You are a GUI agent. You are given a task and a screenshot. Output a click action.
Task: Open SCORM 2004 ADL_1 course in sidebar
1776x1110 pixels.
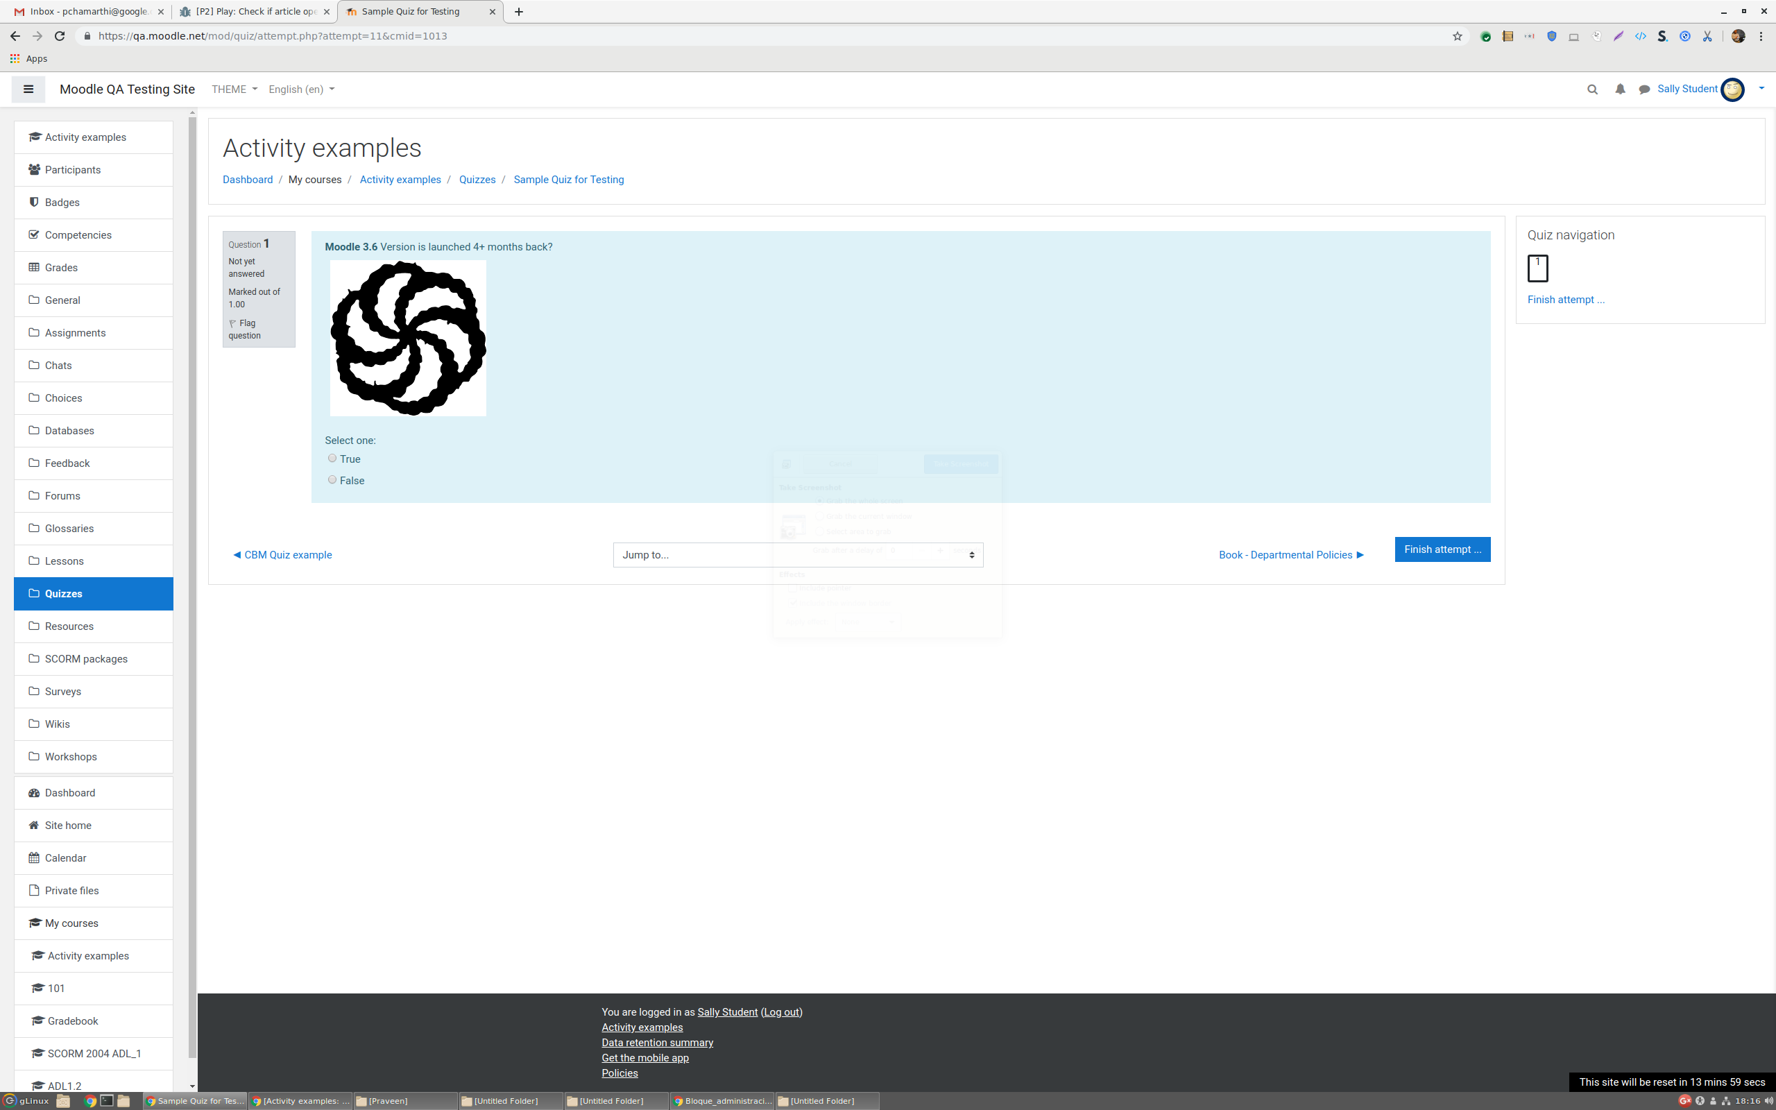point(93,1054)
